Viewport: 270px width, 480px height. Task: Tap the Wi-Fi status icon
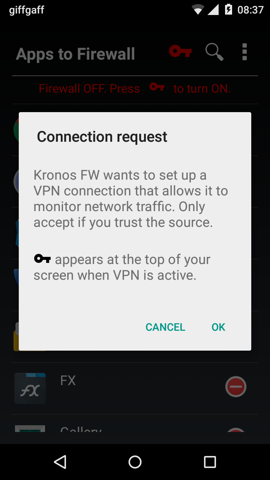click(x=197, y=10)
